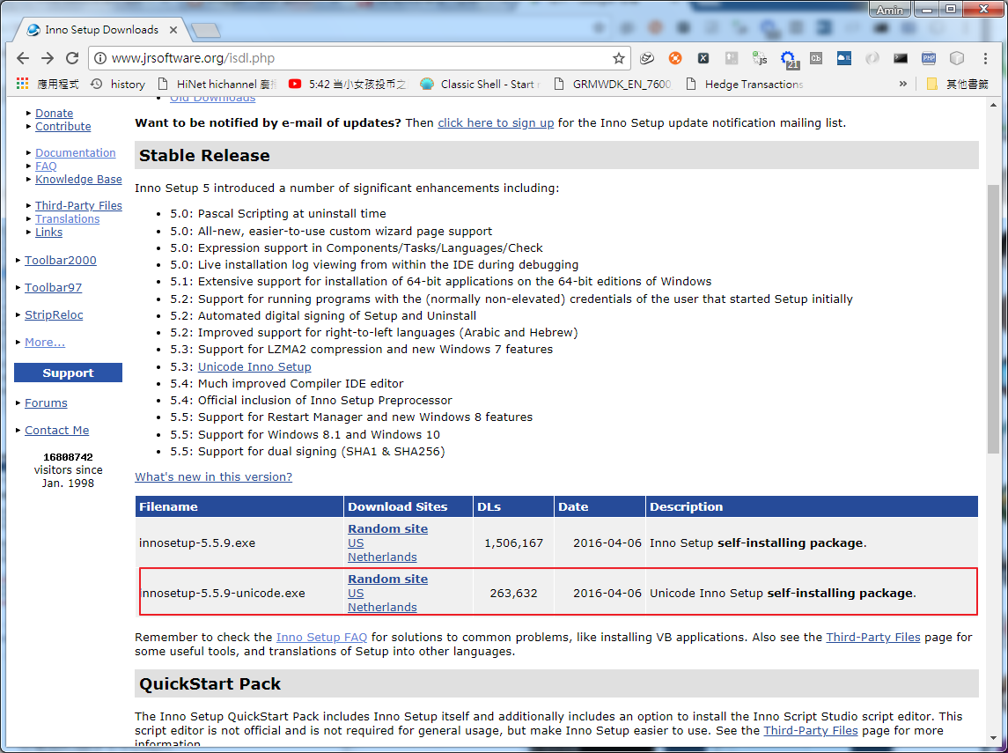Open the GRMWDK_EN_7600 bookmark
The image size is (1008, 753).
pos(612,85)
